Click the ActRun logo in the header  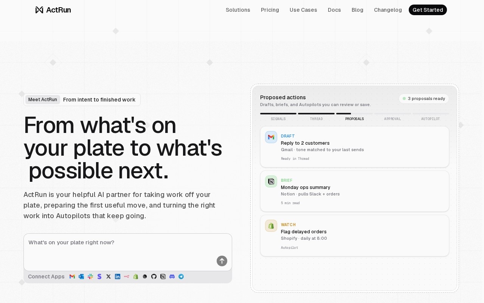[53, 10]
